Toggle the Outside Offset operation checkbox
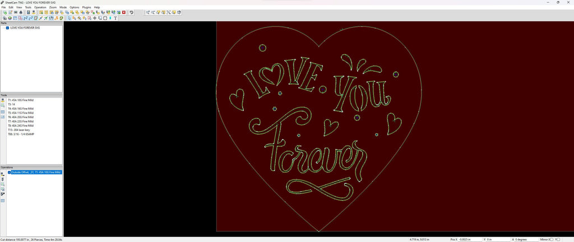Viewport: 574px width, 242px height. coord(10,172)
